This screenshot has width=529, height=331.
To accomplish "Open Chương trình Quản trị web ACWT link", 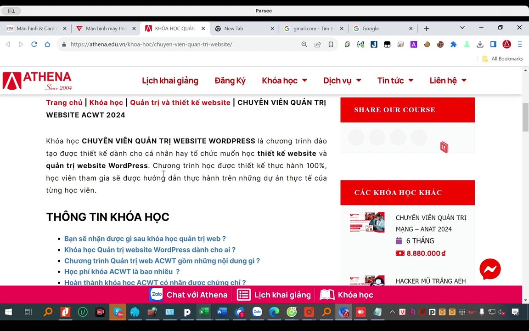I will click(162, 261).
